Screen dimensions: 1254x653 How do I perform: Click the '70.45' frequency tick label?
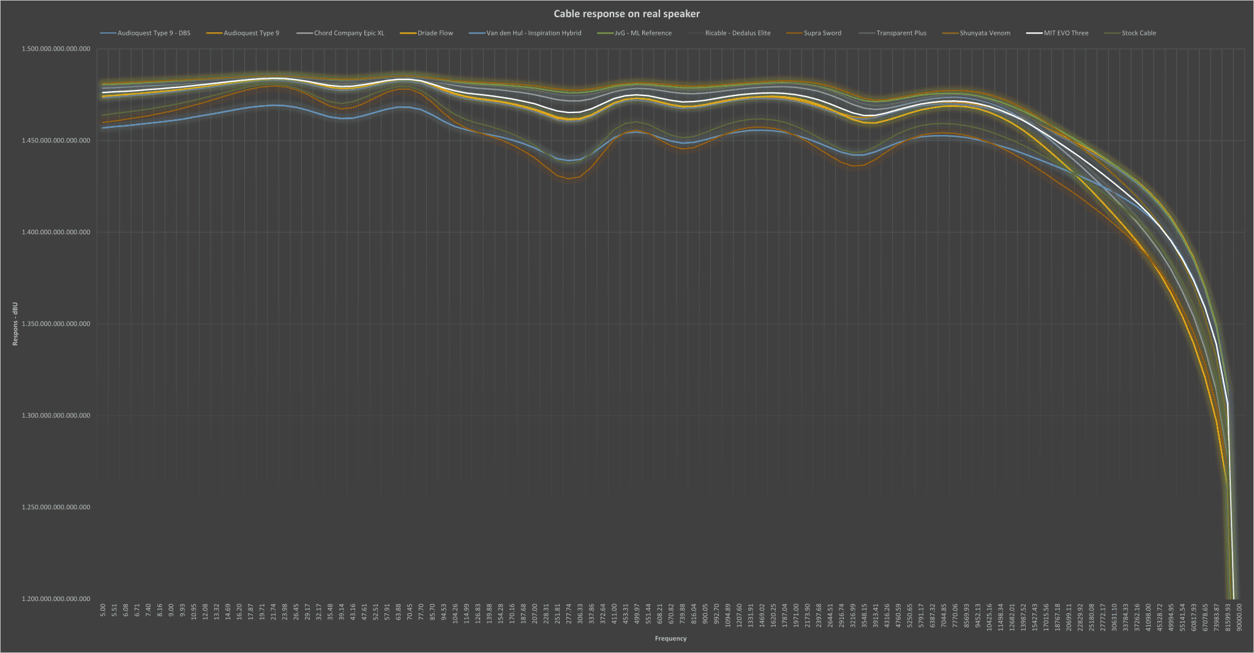pyautogui.click(x=410, y=613)
